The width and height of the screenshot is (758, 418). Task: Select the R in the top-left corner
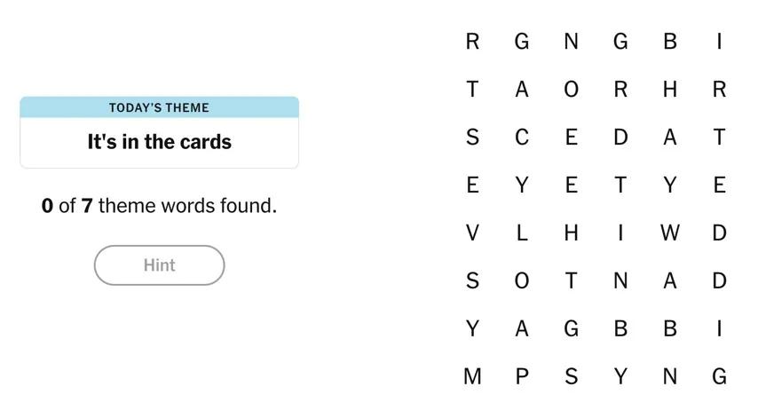(472, 41)
